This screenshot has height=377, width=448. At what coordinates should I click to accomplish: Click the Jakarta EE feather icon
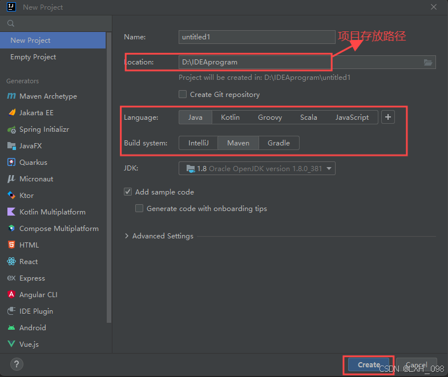(12, 112)
